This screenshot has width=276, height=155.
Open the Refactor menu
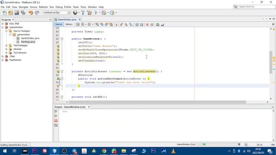coord(43,7)
